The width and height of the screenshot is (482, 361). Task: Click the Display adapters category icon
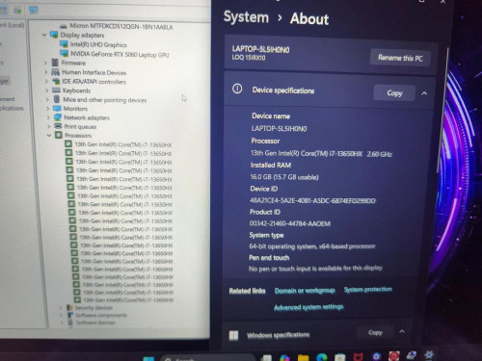[x=54, y=35]
